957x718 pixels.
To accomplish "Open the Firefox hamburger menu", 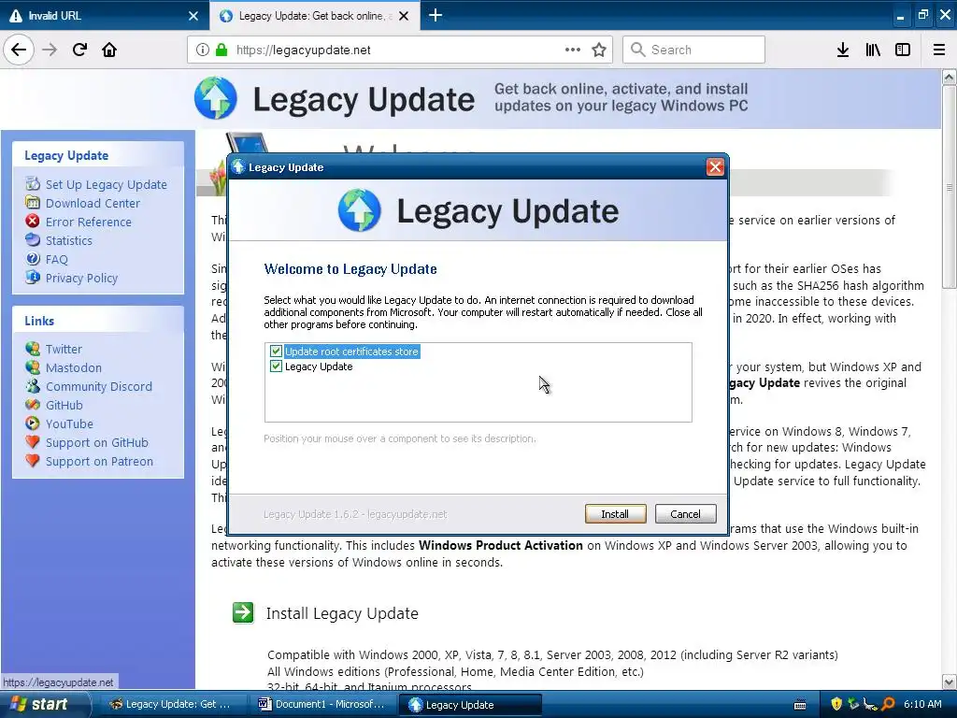I will pyautogui.click(x=939, y=50).
